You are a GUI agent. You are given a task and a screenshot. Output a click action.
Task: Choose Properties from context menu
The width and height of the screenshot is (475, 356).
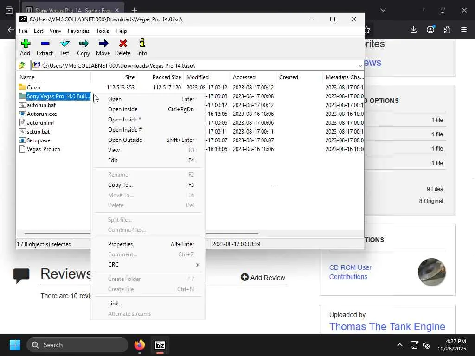148,244
